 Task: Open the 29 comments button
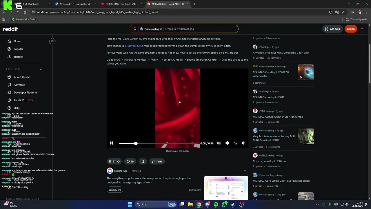(130, 161)
